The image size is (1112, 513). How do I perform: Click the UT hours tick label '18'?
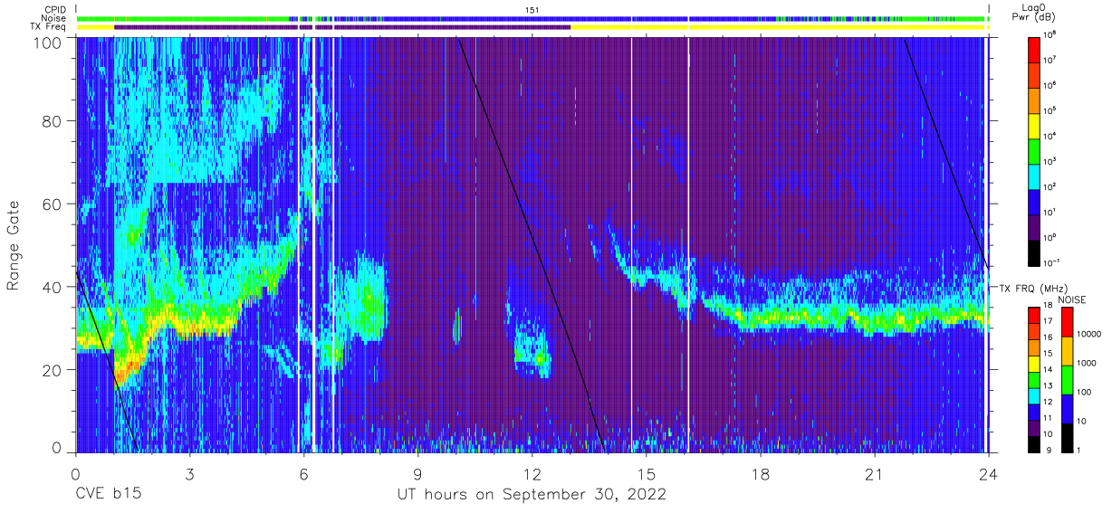coord(760,473)
